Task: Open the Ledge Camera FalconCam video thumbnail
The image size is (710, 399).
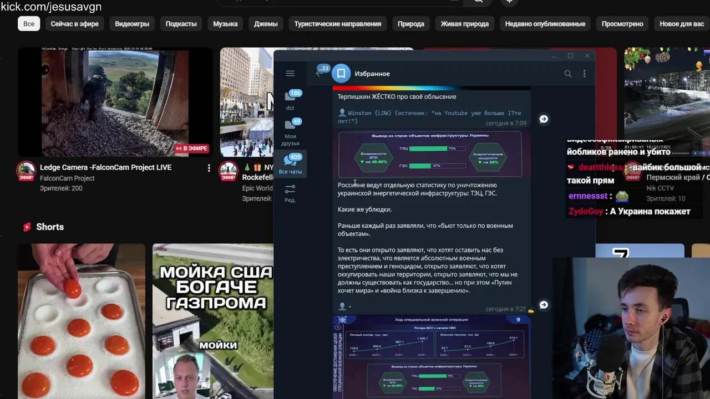Action: [115, 102]
